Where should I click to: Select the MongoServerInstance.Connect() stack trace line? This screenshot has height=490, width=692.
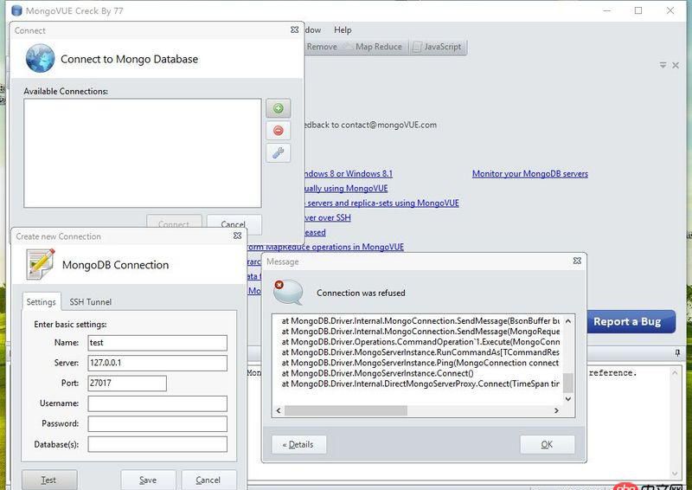[x=378, y=373]
